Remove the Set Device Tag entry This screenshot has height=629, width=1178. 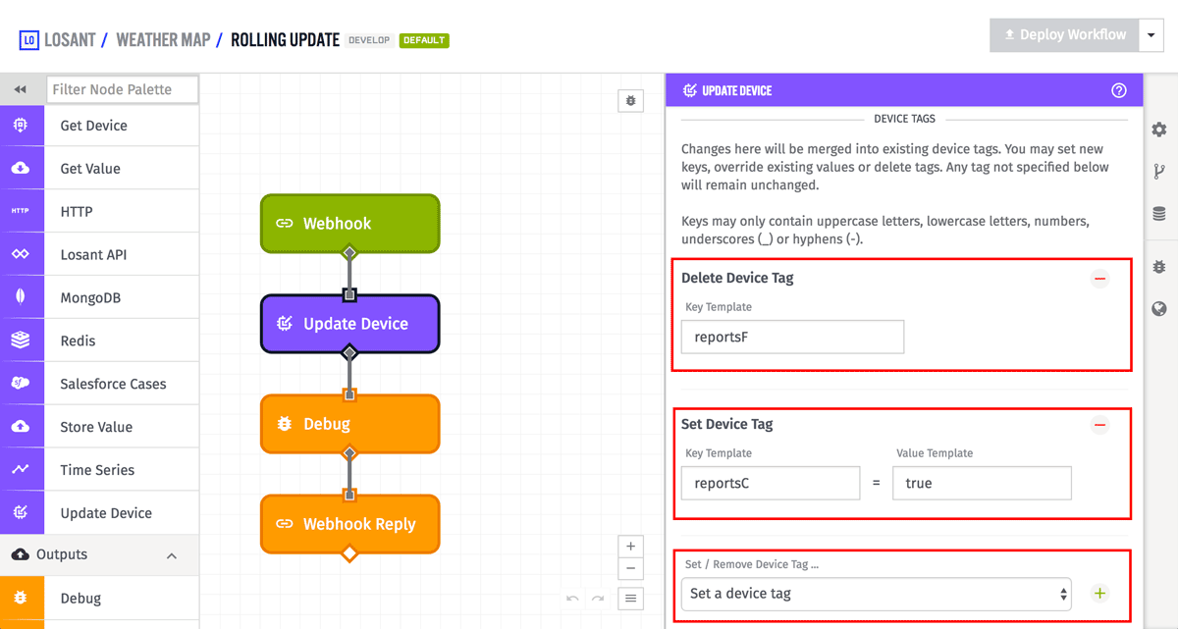[x=1100, y=425]
